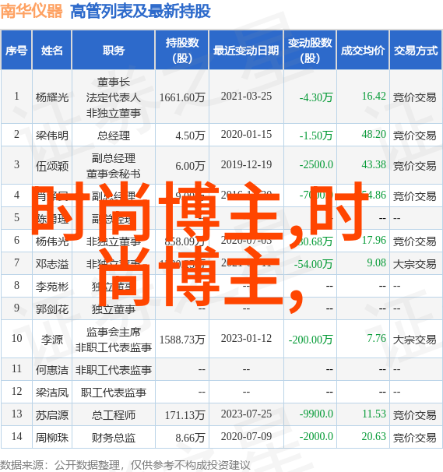Click the average price 20.63

pos(374,436)
